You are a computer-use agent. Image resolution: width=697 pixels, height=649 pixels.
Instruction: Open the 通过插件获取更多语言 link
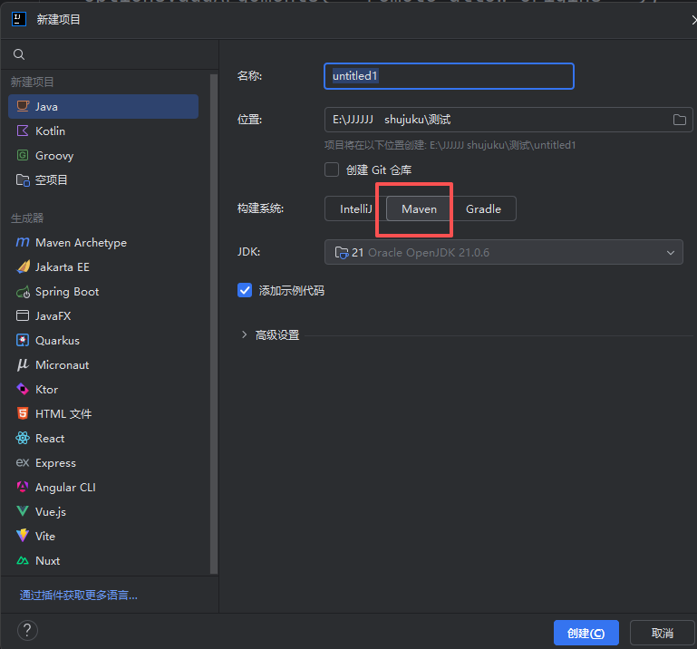[x=78, y=595]
